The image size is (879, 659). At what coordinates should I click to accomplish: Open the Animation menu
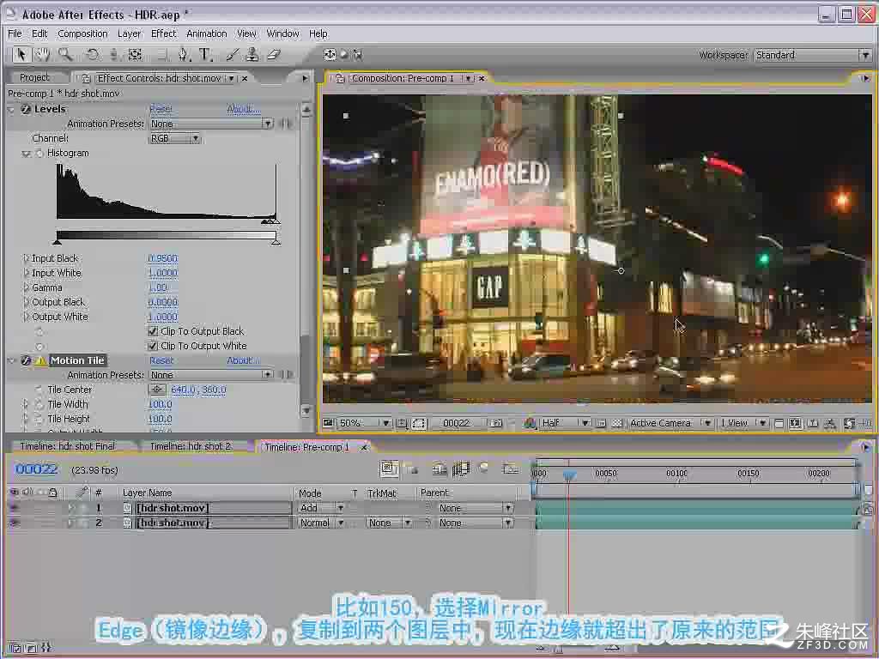(206, 33)
